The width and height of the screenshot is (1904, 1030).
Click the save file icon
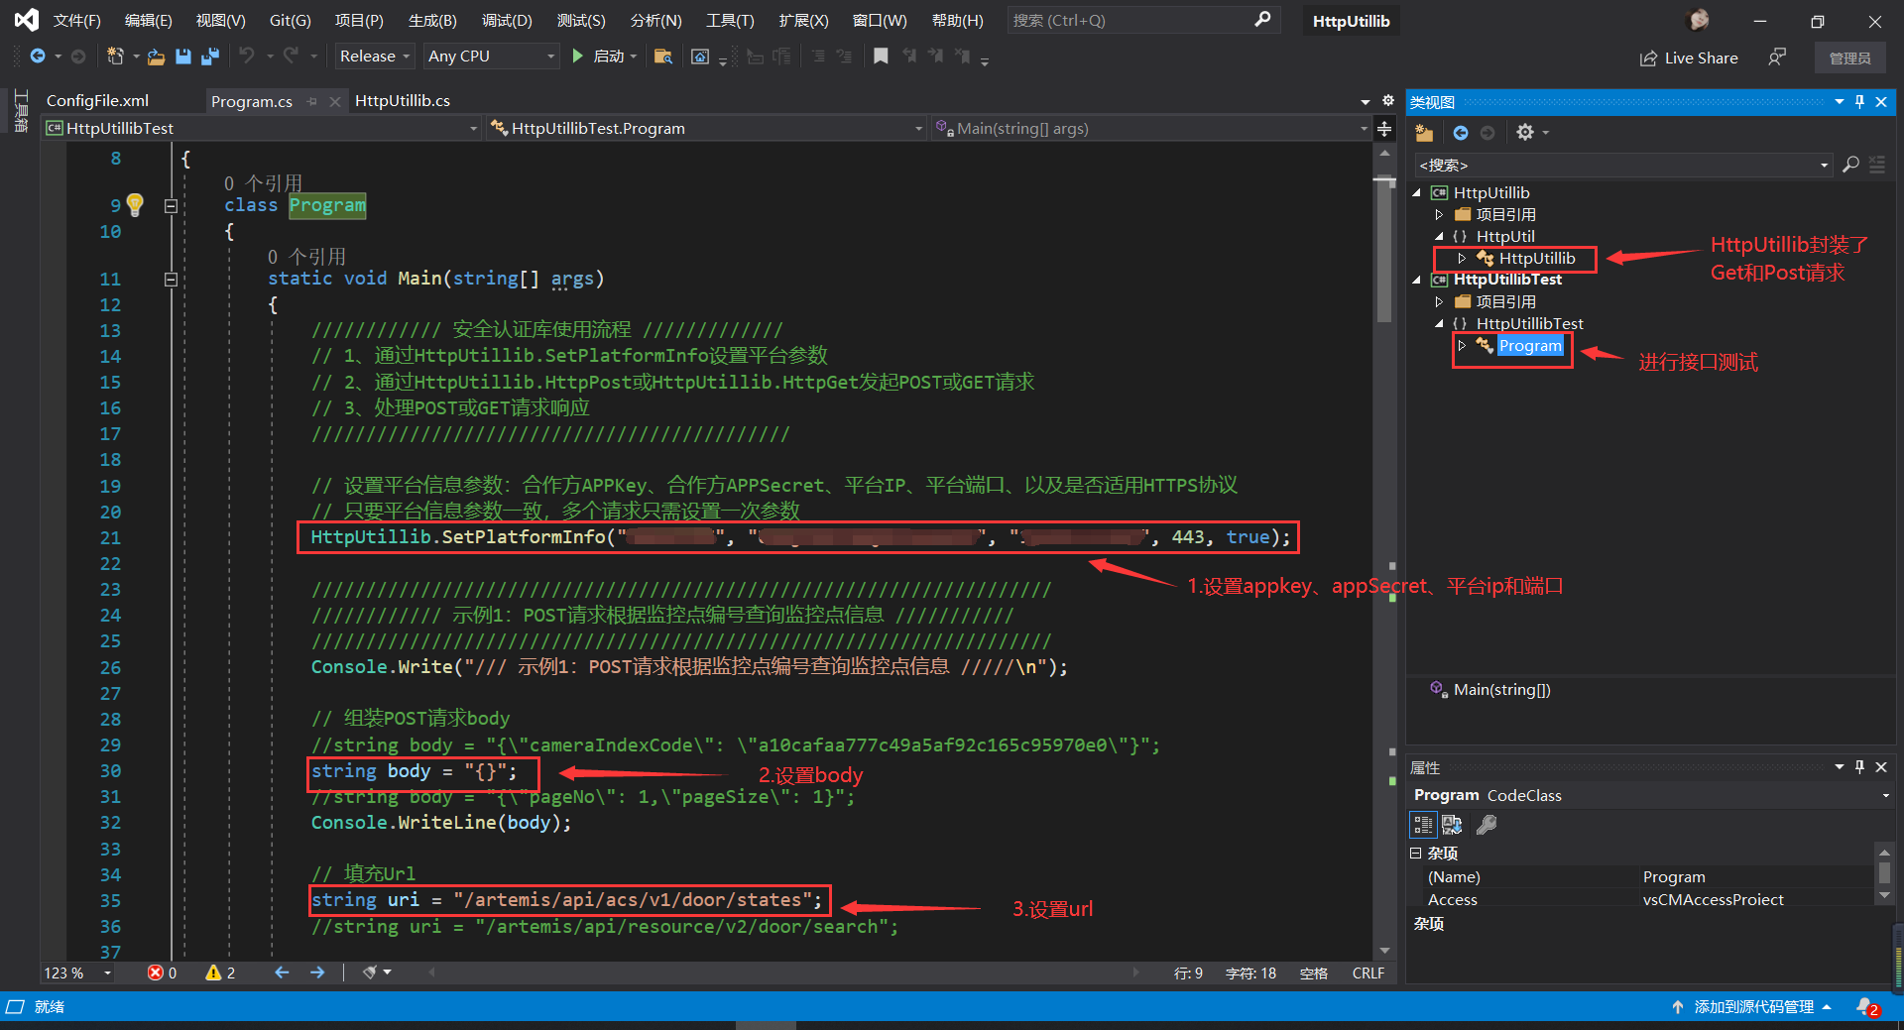pos(183,57)
